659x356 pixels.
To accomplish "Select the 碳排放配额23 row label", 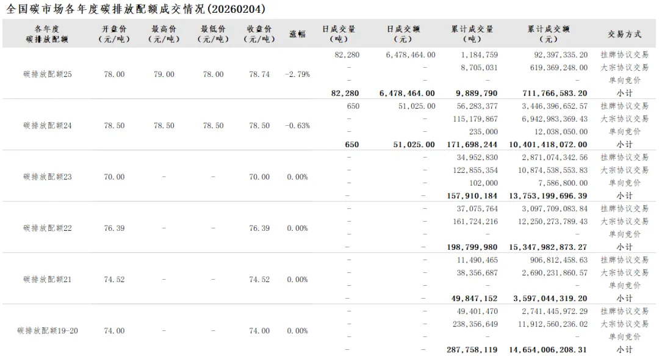I will pyautogui.click(x=48, y=177).
